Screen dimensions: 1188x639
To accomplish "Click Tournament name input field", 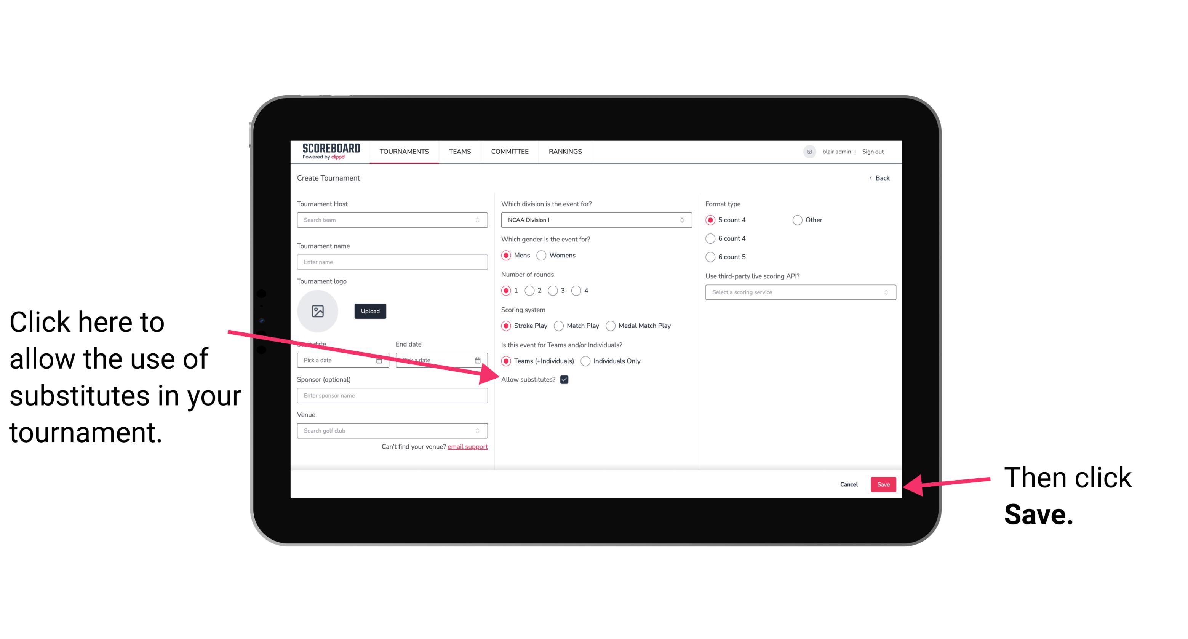I will [392, 261].
